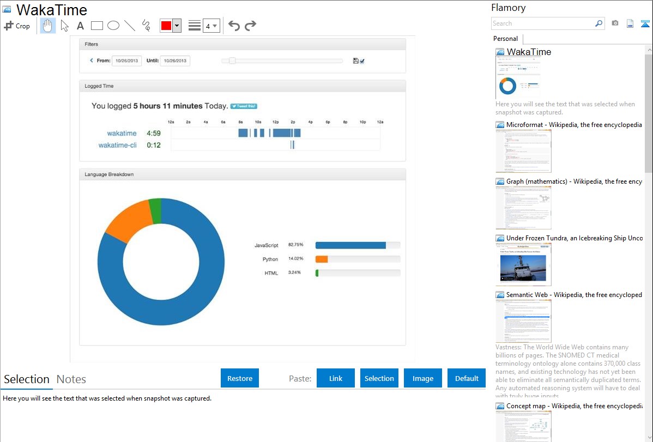Viewport: 653px width, 442px height.
Task: Click into the Flamory Search field
Action: coord(543,23)
